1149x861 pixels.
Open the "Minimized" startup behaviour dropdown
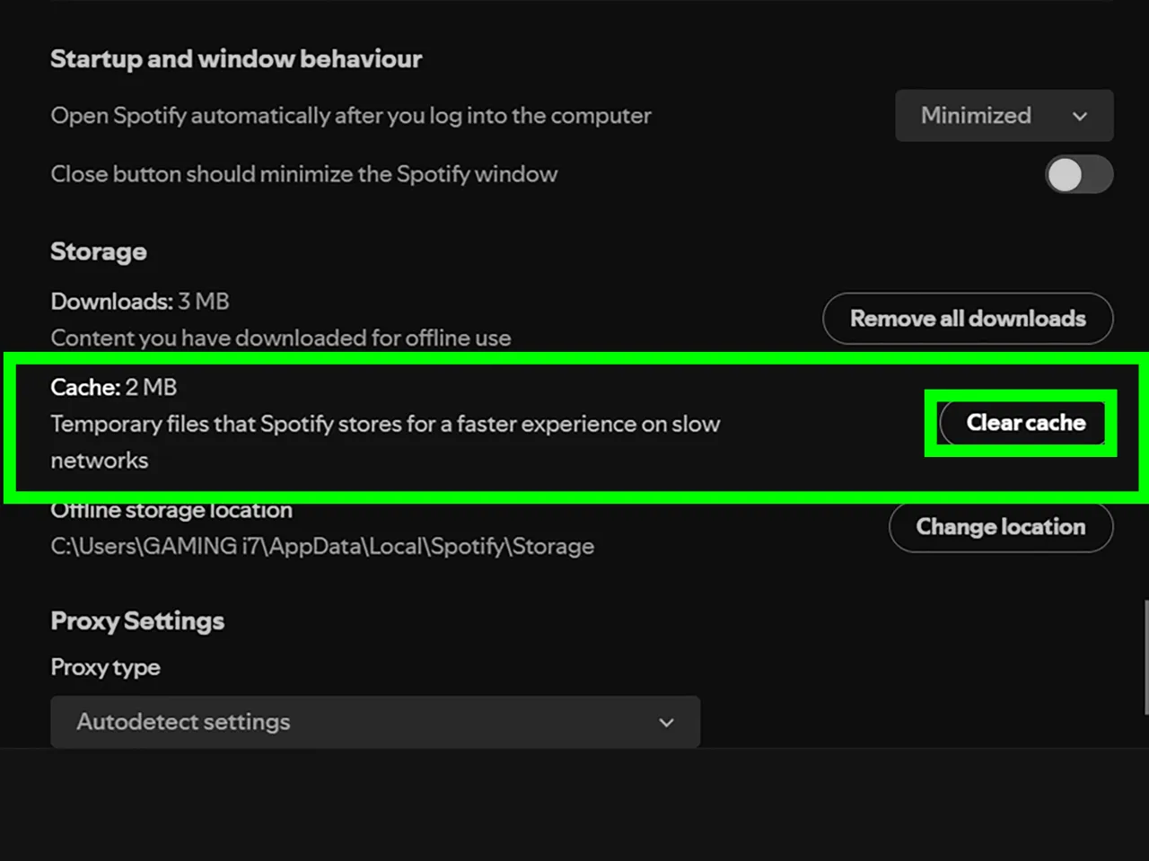tap(1003, 115)
